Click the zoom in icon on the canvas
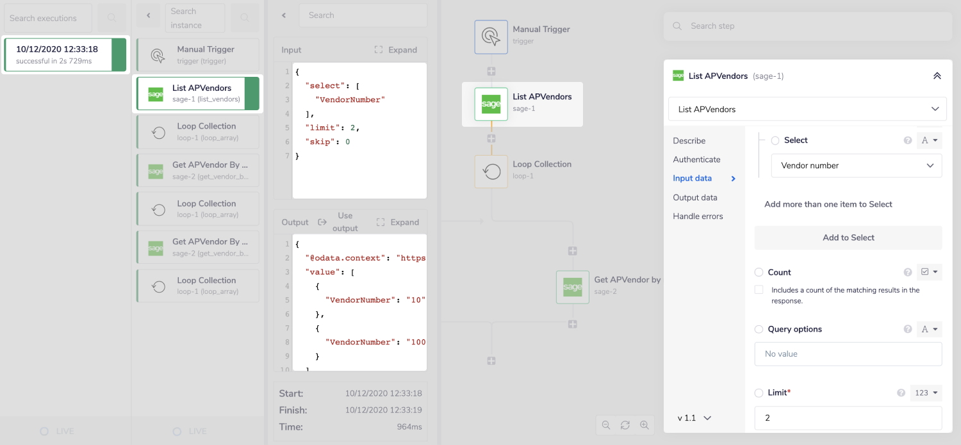Image resolution: width=961 pixels, height=445 pixels. click(645, 425)
